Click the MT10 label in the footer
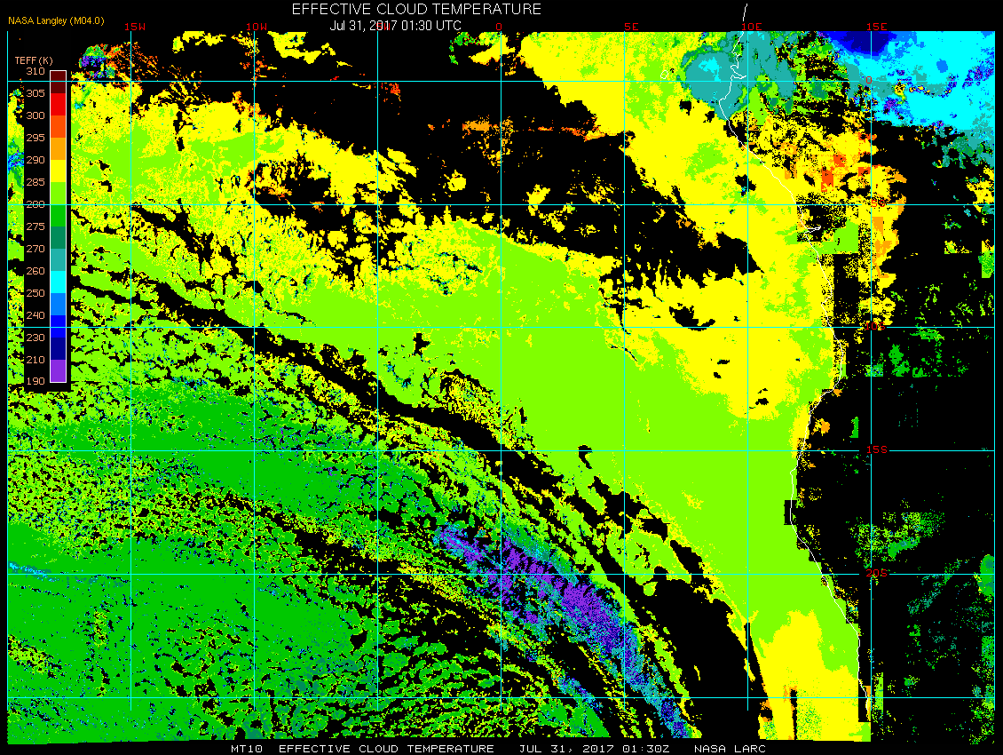 (x=246, y=749)
